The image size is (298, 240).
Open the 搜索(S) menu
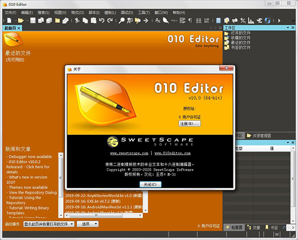coord(44,12)
